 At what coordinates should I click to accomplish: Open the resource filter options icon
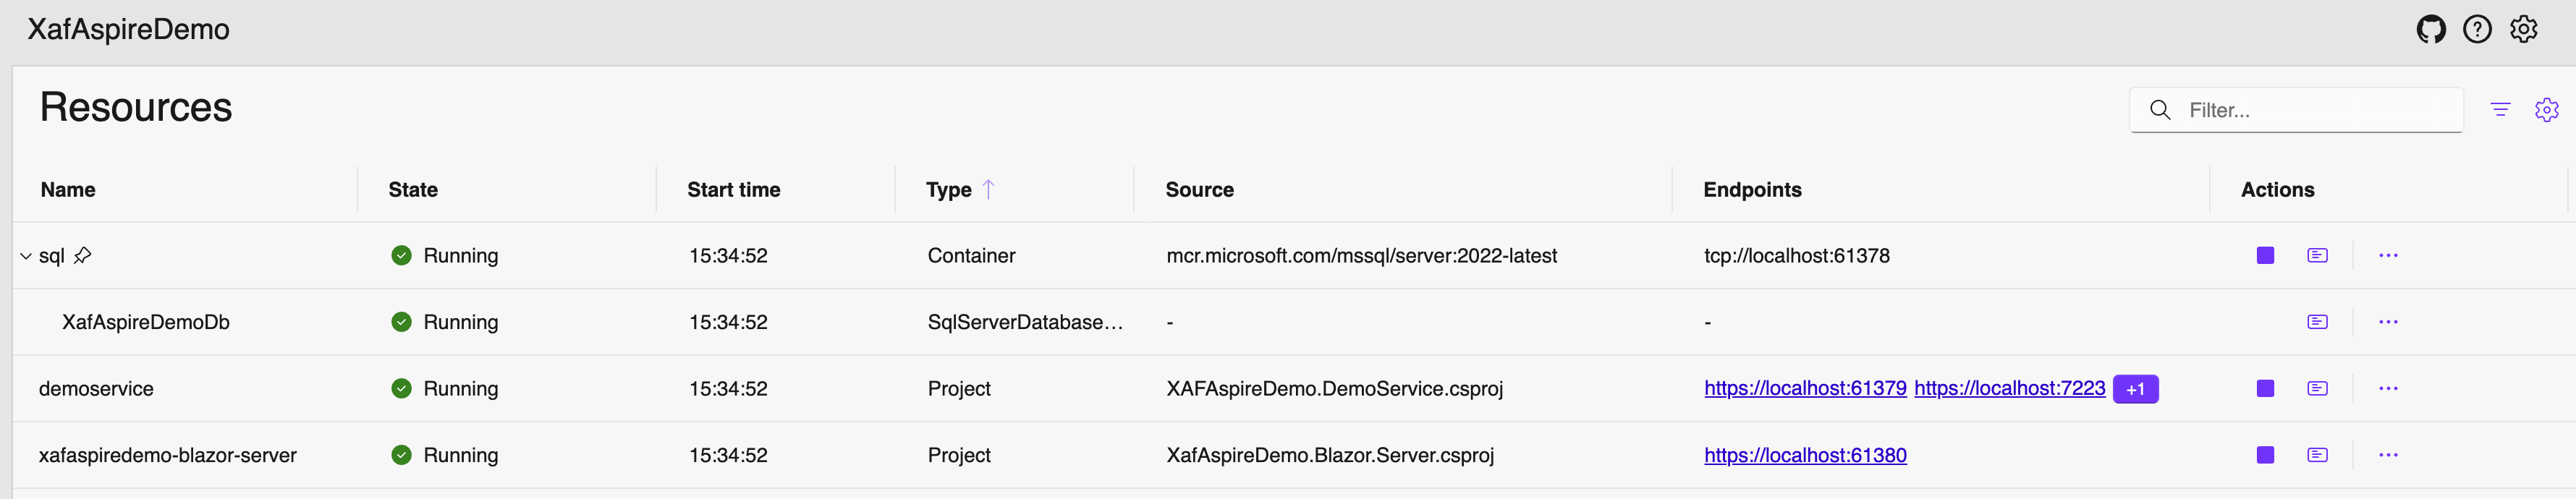(x=2500, y=110)
